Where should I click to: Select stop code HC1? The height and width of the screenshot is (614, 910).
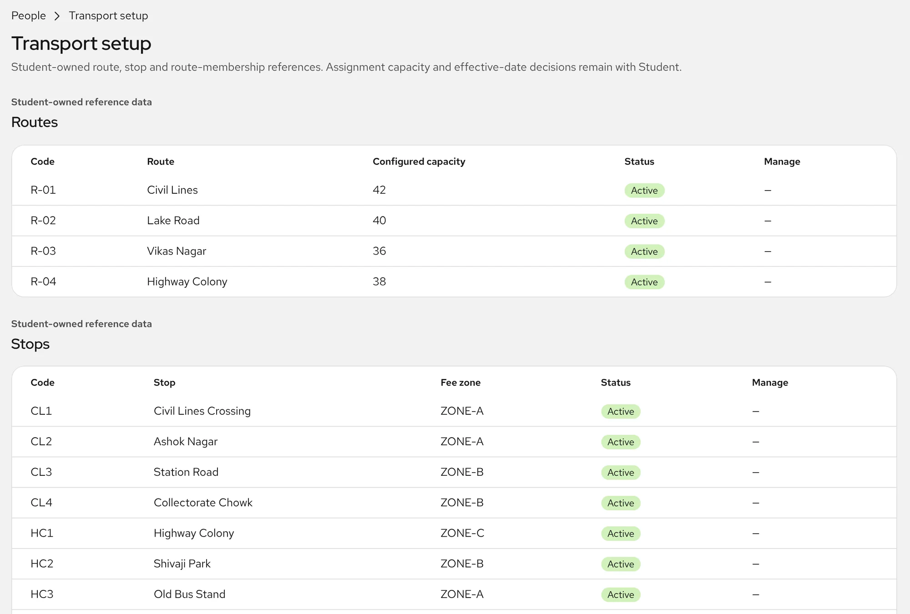coord(42,533)
